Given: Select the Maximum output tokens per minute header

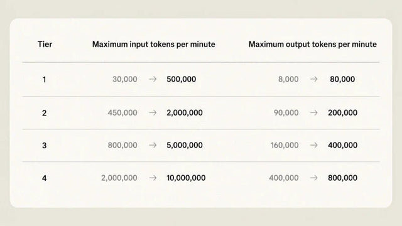Looking at the screenshot, I should pos(313,45).
